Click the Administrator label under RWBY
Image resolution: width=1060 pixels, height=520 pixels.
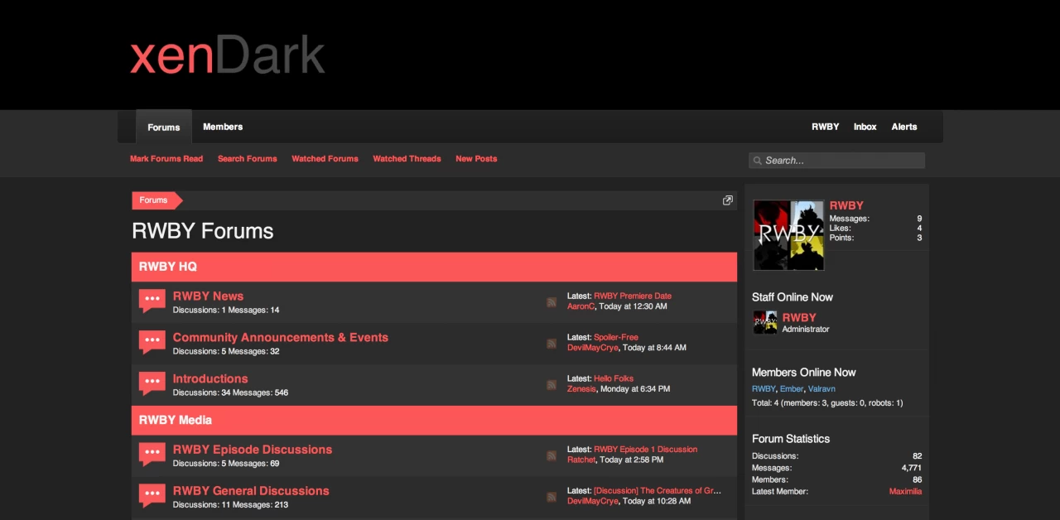tap(806, 330)
